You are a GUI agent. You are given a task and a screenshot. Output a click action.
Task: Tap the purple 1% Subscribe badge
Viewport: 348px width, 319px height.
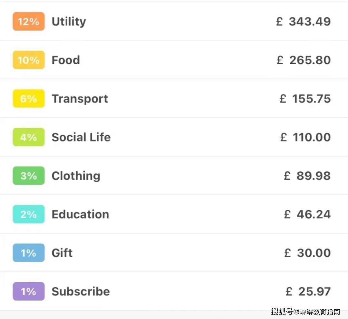(29, 292)
